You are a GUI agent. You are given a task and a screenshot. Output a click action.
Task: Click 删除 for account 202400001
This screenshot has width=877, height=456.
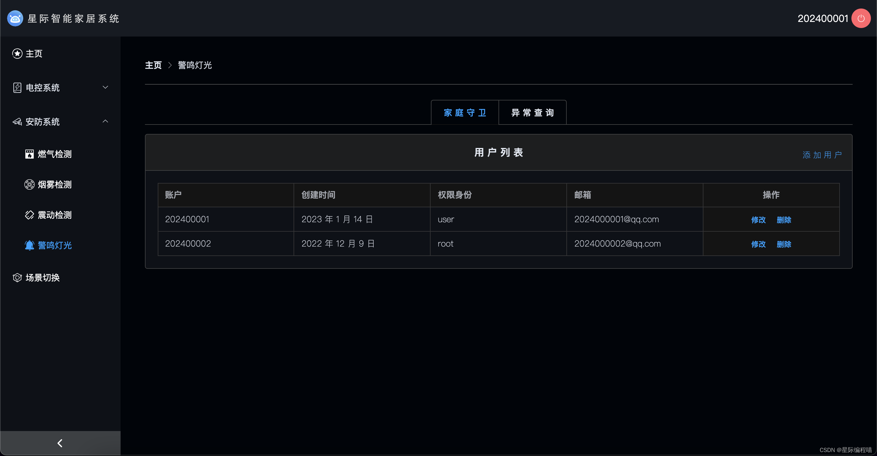pos(784,220)
